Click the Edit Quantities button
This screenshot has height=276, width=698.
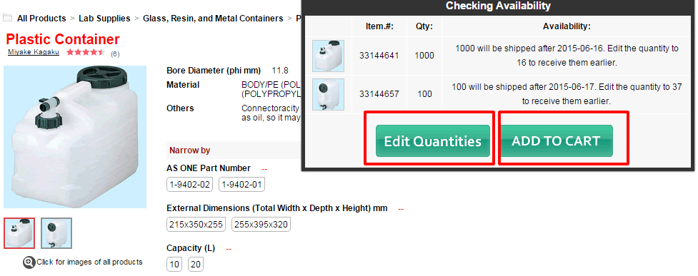pos(433,141)
